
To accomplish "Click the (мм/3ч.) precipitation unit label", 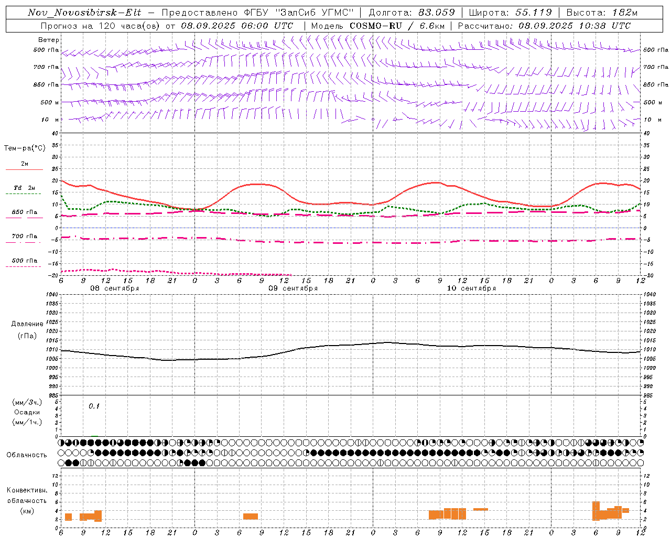I will coord(27,403).
